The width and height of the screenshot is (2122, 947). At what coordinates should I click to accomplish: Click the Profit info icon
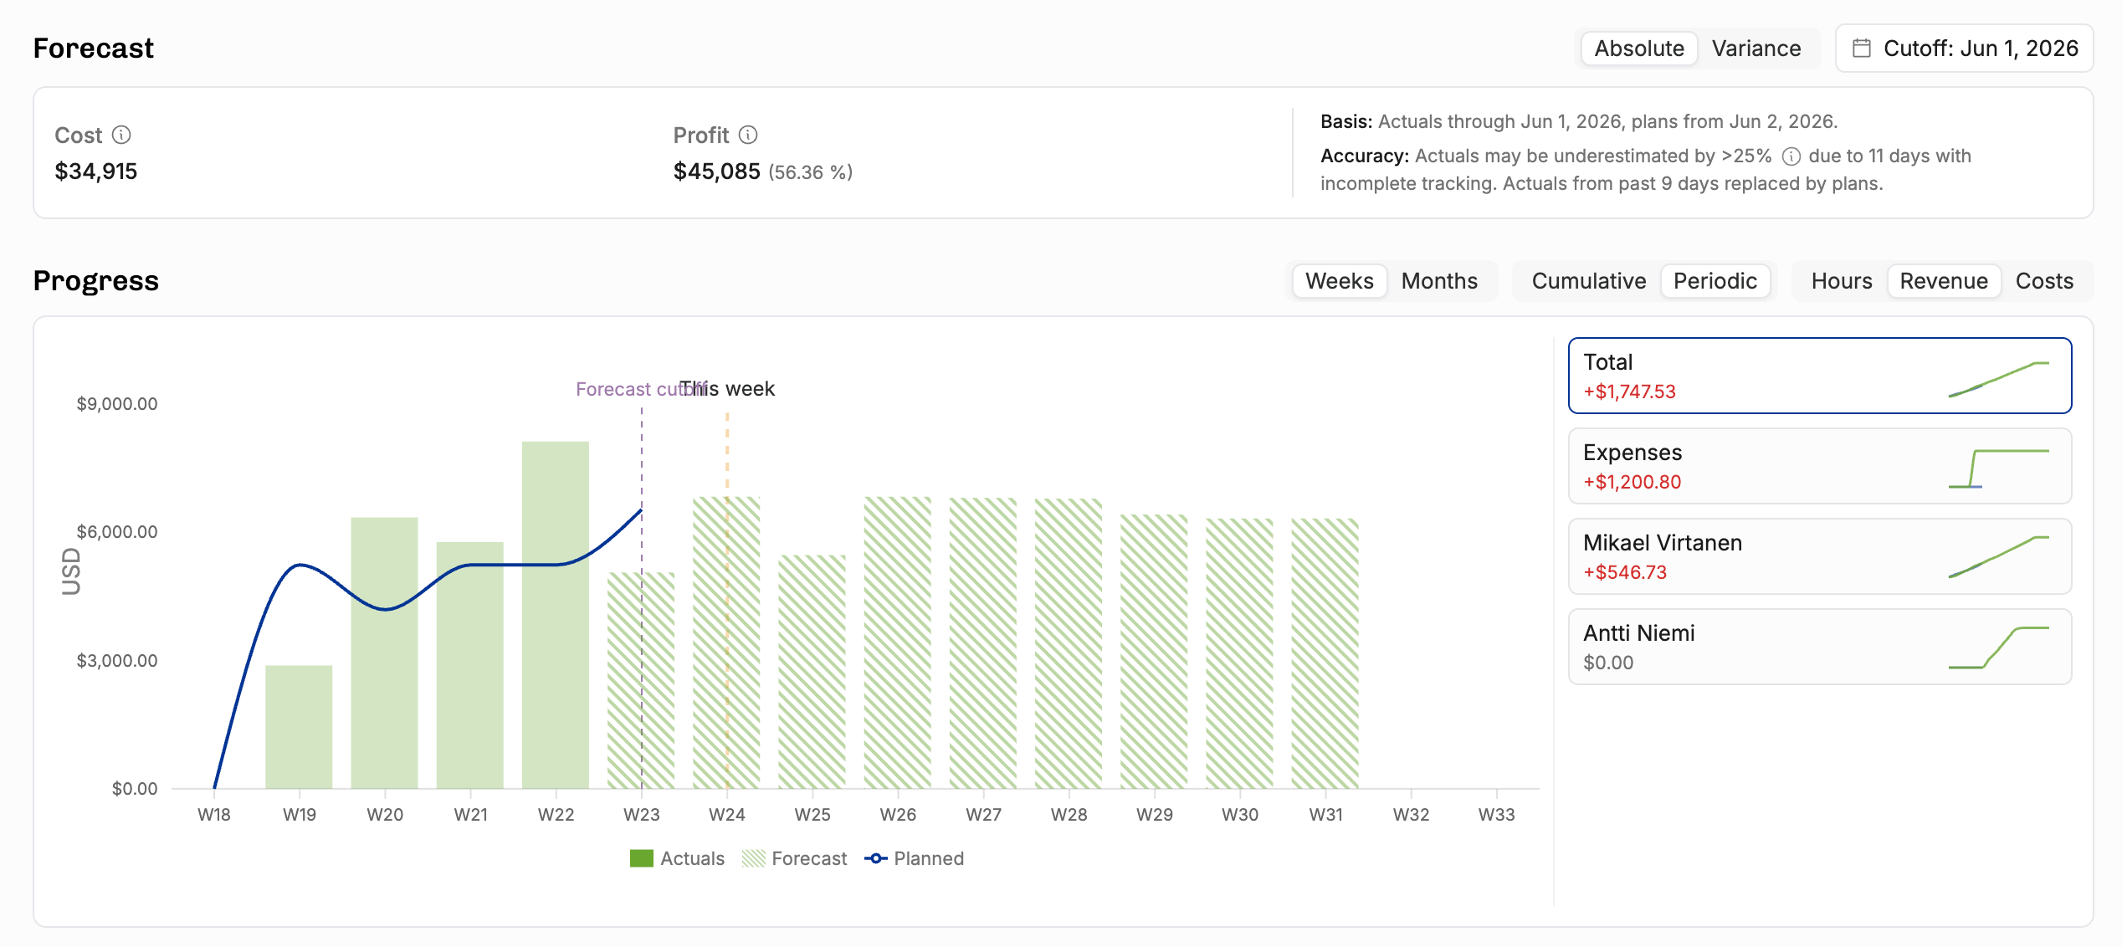748,135
